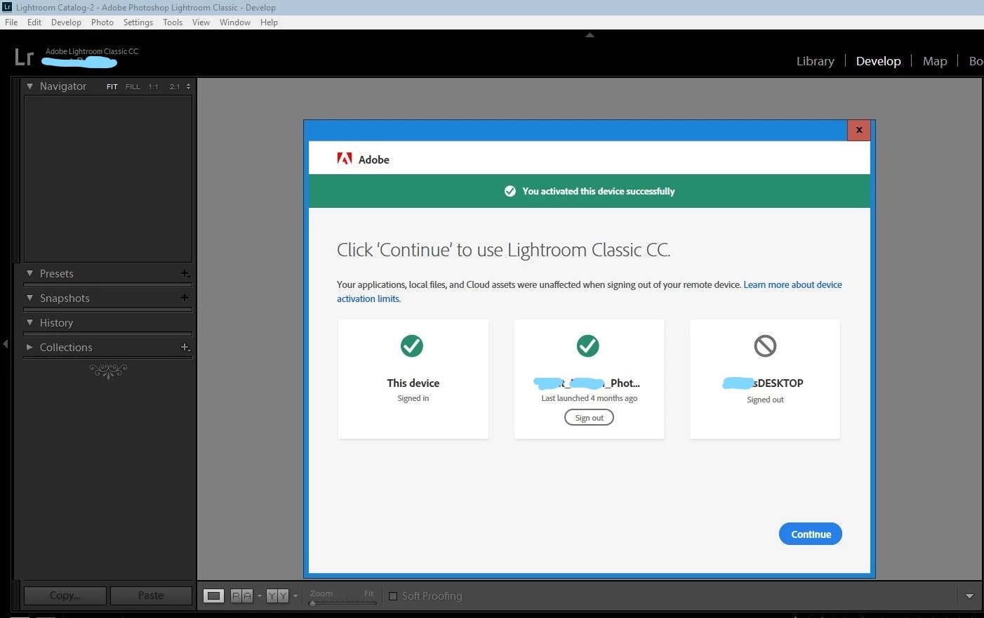Switch to the Develop module
The width and height of the screenshot is (984, 618).
point(878,61)
